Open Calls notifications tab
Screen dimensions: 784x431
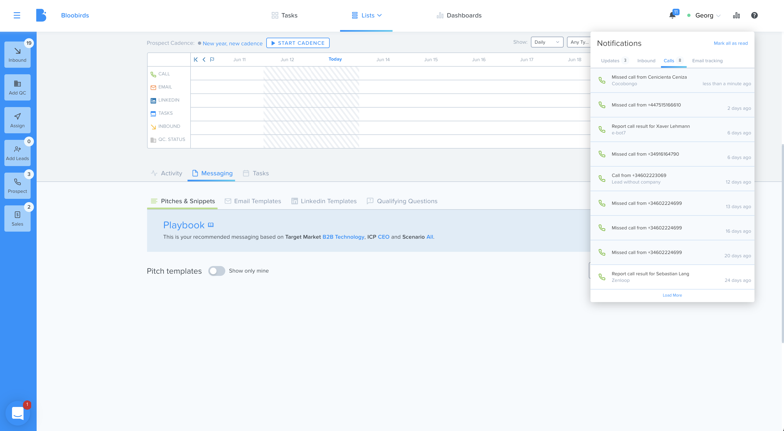click(673, 61)
